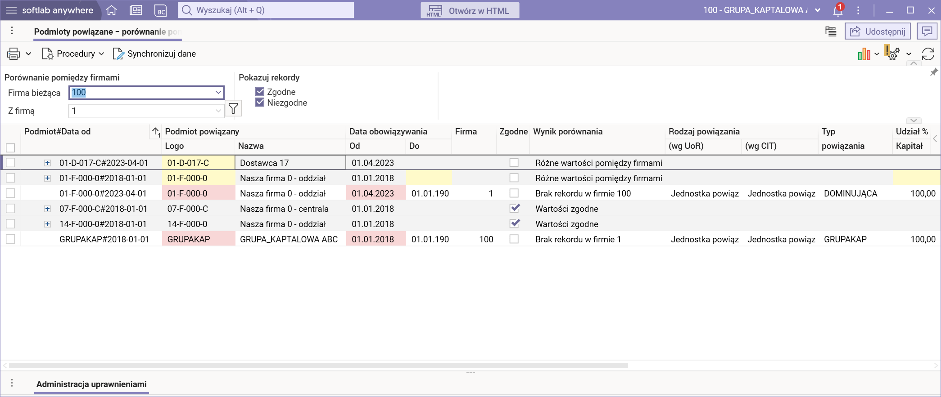Open the bar chart icon
Screen dimensions: 941x397
864,54
